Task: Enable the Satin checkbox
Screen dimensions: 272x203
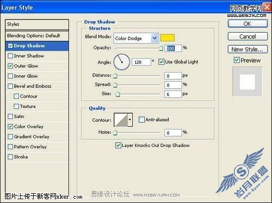Action: pyautogui.click(x=10, y=116)
